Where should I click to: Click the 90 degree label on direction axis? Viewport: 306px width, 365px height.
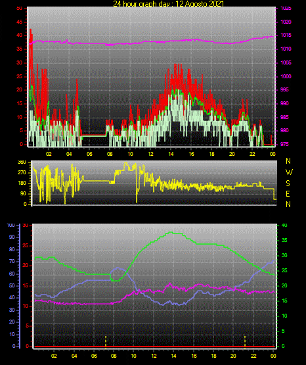click(23, 193)
